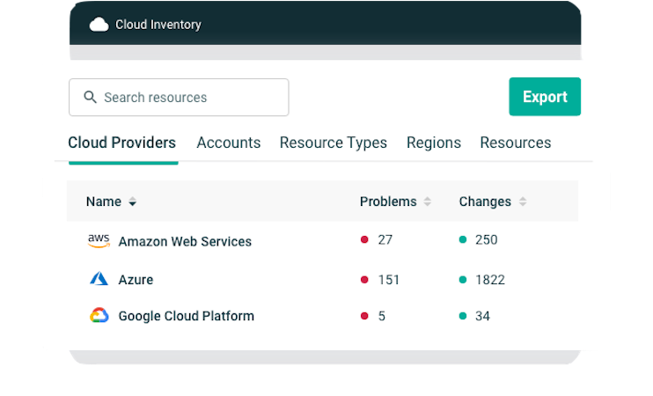Open the Amazon Web Services row link
This screenshot has height=396, width=653.
pyautogui.click(x=185, y=241)
